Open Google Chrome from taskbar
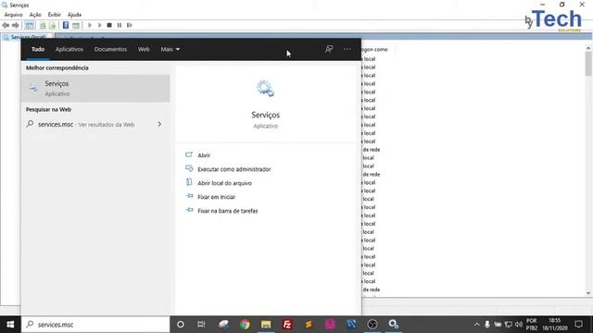This screenshot has width=593, height=333. coord(245,325)
